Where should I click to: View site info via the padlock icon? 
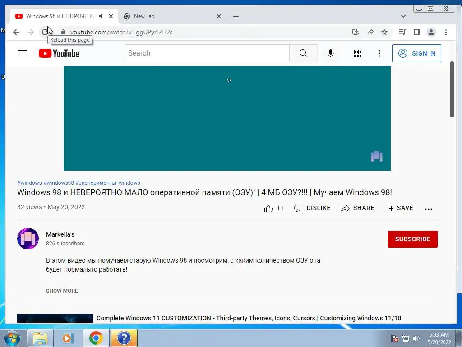(63, 32)
